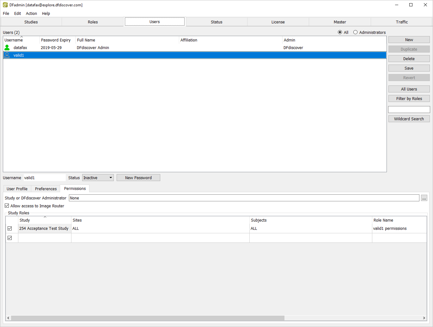433x327 pixels.
Task: Click the Filter by Roles button
Action: click(409, 99)
